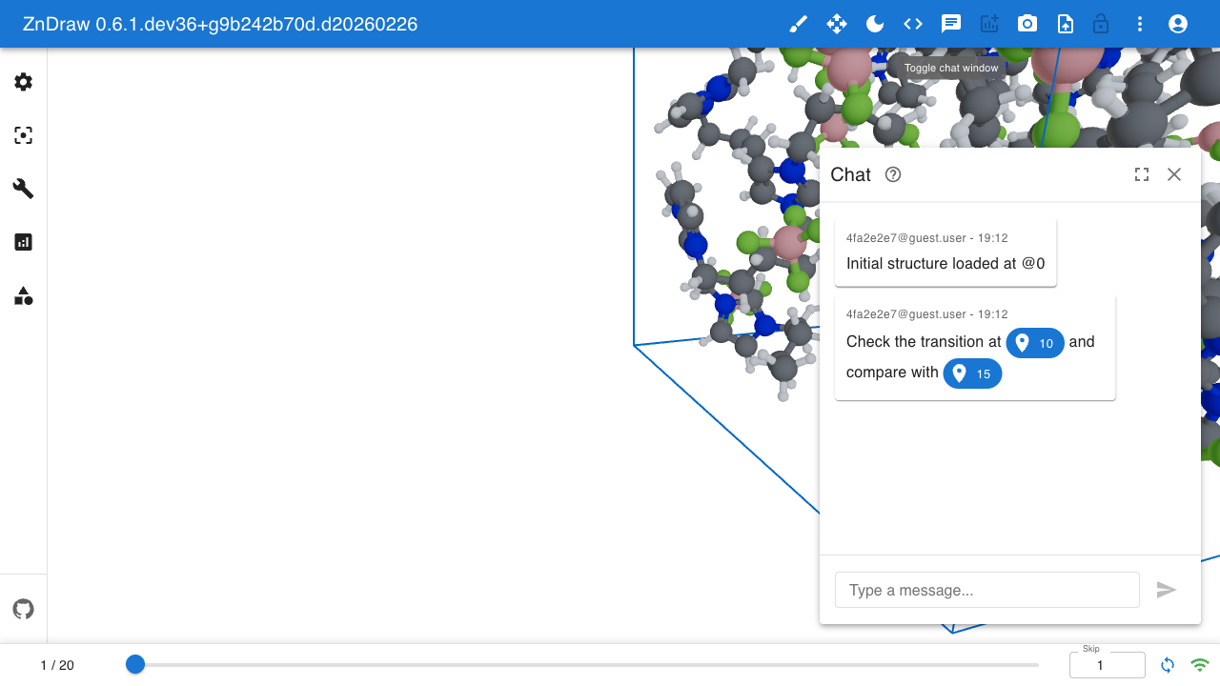Toggle the move/transform mode icon
The image size is (1220, 686).
837,24
